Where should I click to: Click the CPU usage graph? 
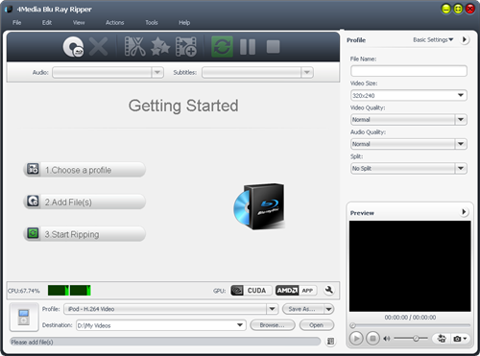point(69,291)
